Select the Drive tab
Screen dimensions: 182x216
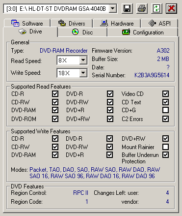[30, 31]
